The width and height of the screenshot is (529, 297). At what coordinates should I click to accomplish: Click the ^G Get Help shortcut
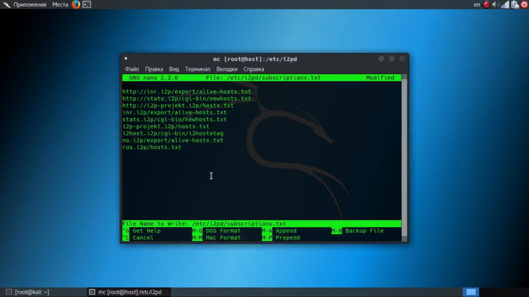(x=142, y=231)
